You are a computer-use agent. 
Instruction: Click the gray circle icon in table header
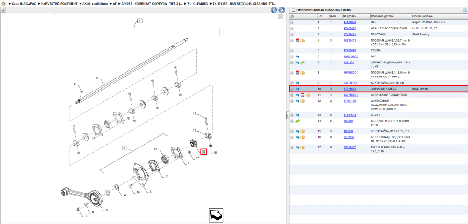click(x=292, y=16)
